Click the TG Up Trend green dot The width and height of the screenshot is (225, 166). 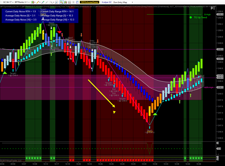pos(190,17)
